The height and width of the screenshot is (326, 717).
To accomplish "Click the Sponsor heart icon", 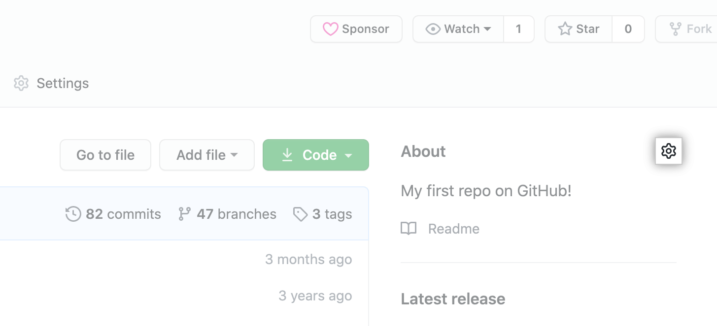I will (x=331, y=29).
